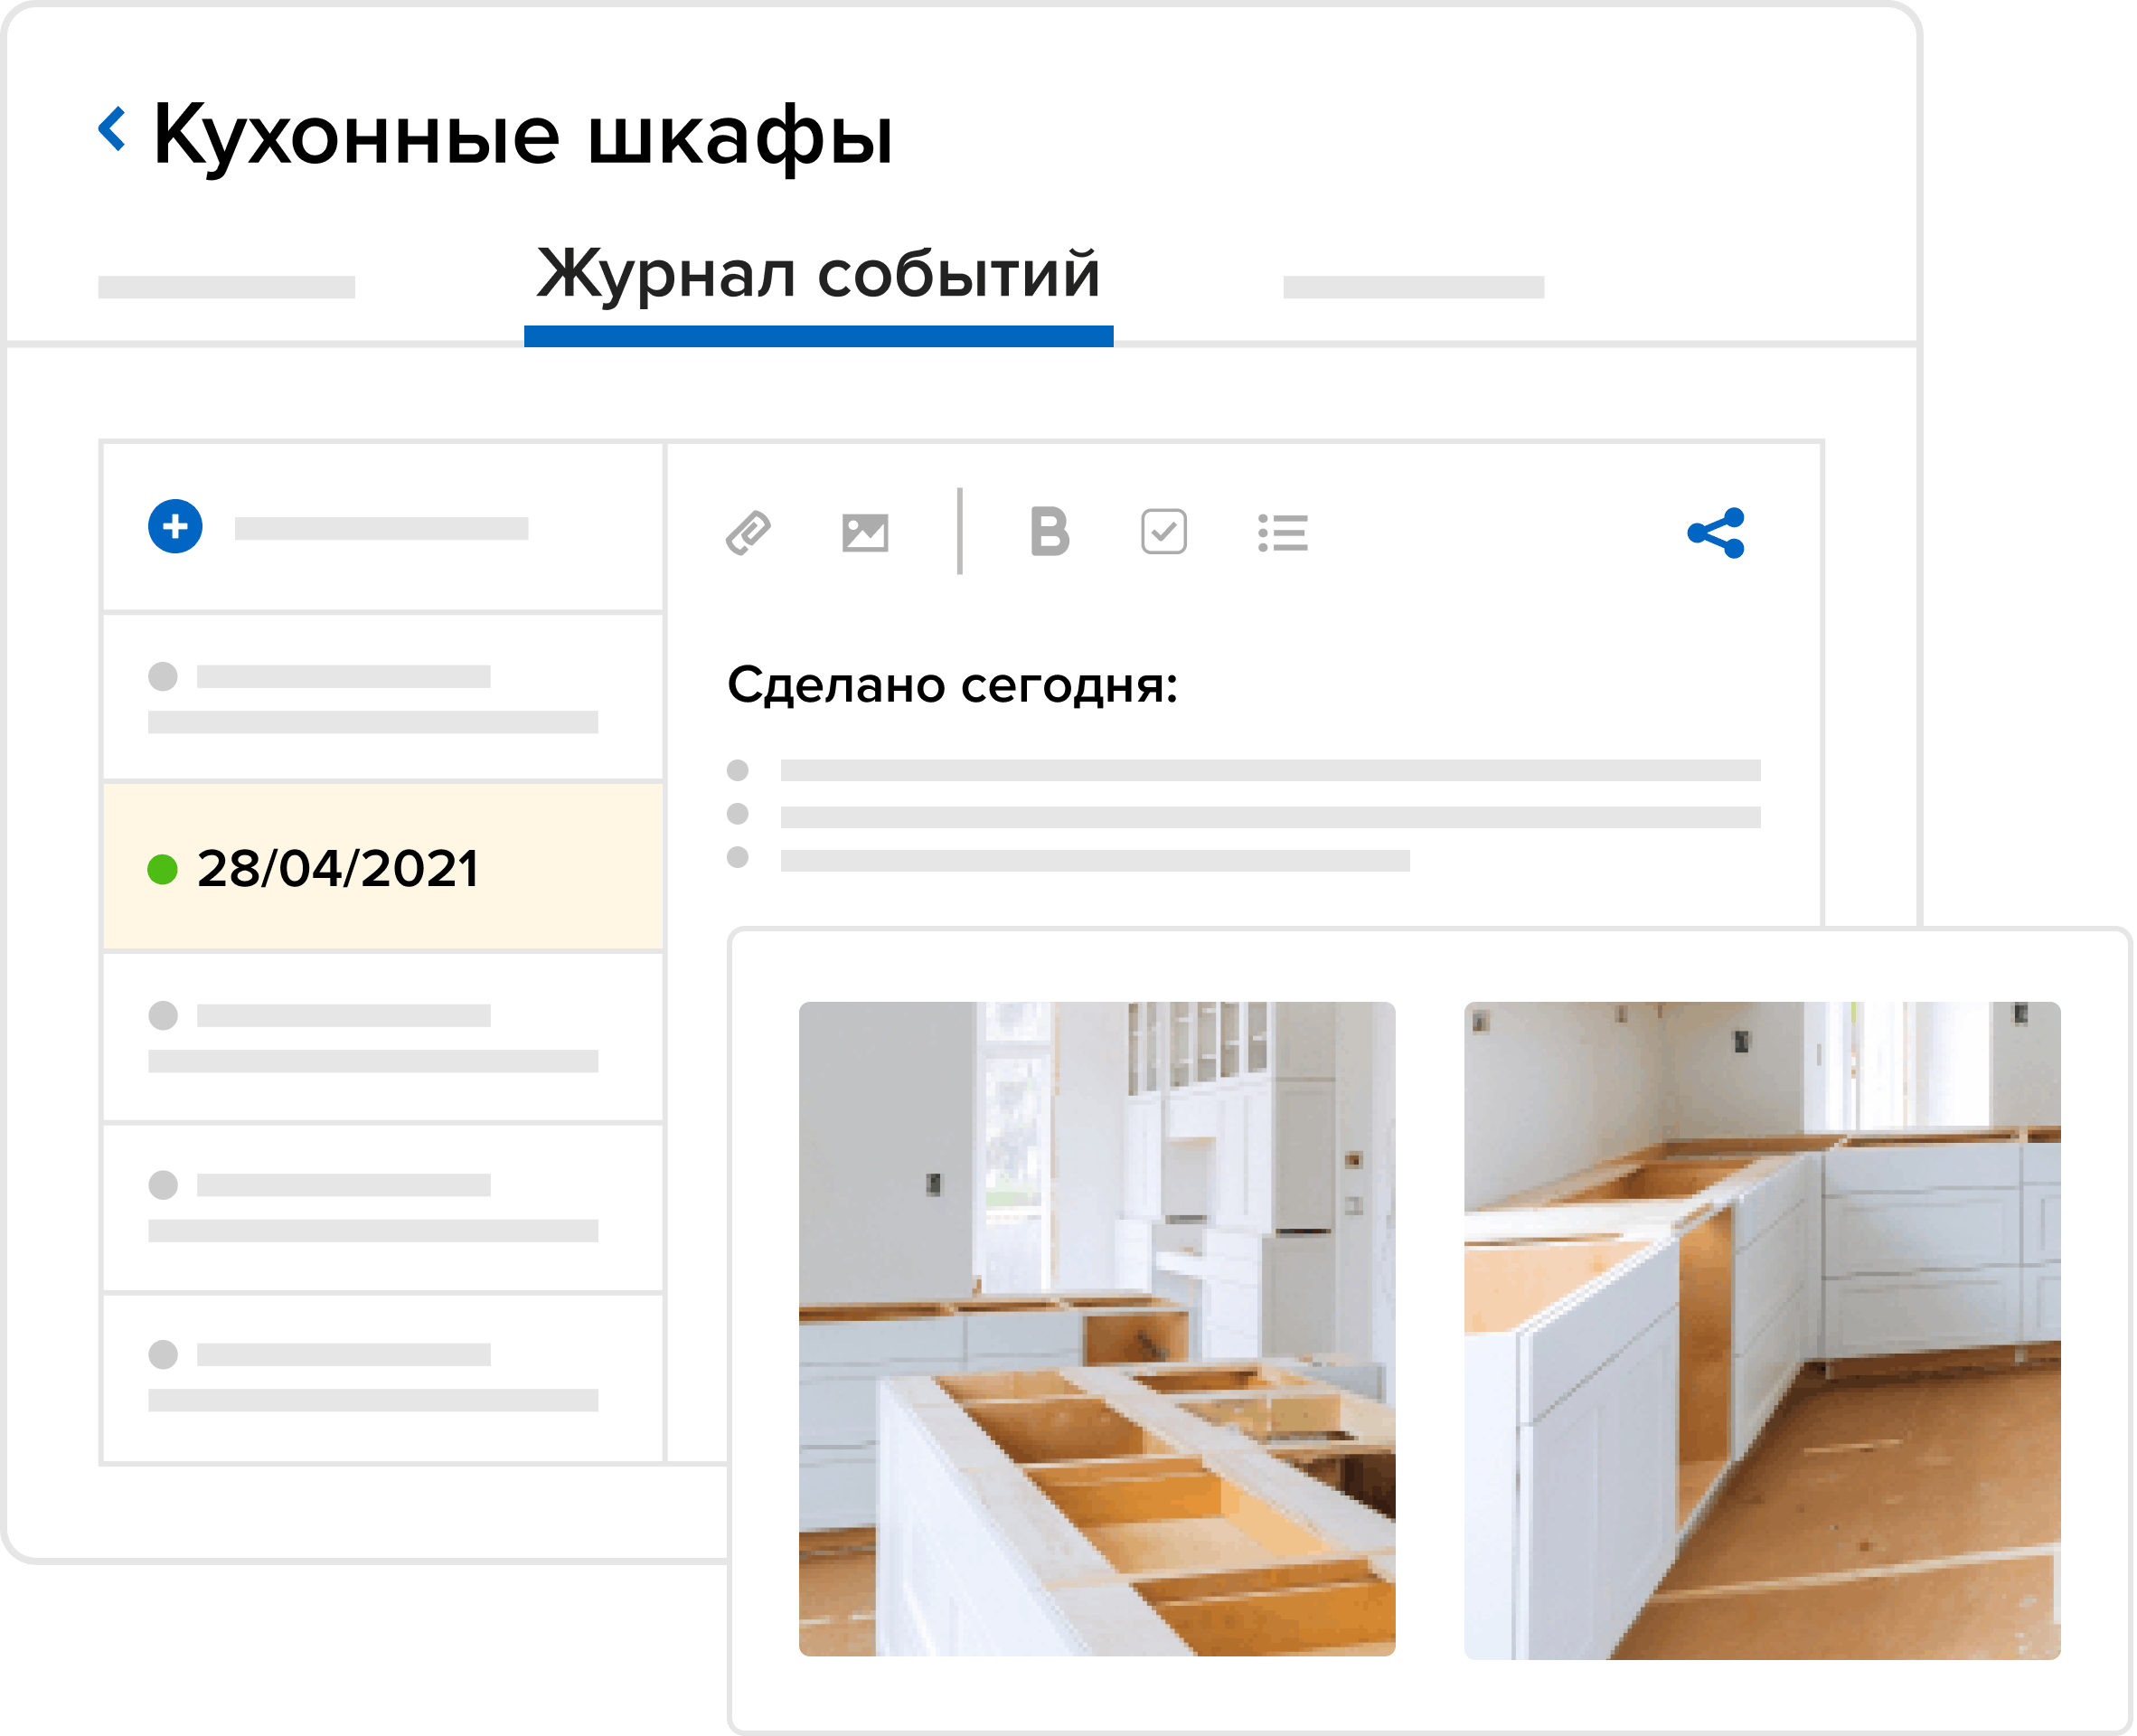Click the green status dot beside 28/04/2021

pyautogui.click(x=162, y=869)
